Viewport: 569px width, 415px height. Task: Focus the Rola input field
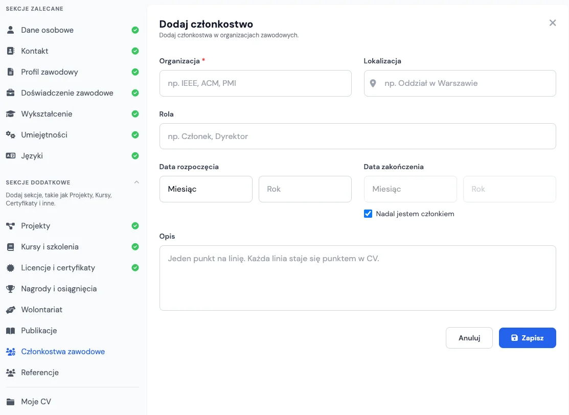[358, 136]
